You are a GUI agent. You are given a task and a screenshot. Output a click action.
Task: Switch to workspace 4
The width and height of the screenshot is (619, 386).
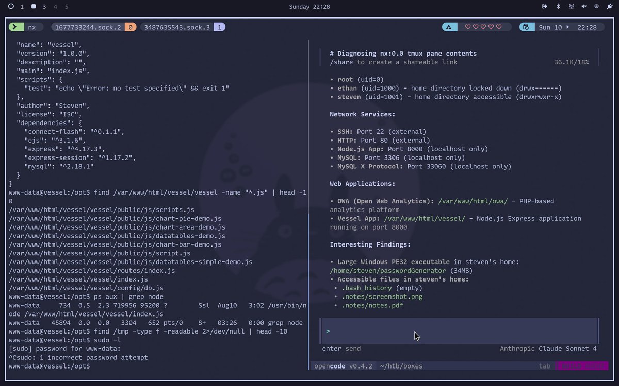(x=55, y=7)
